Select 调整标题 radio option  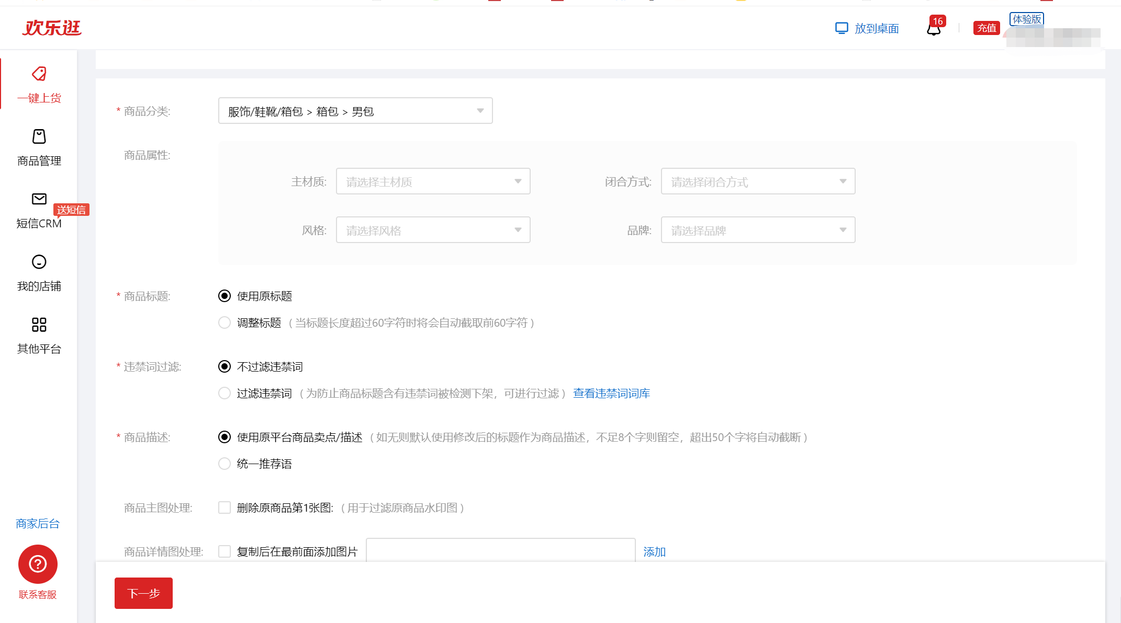(x=225, y=322)
